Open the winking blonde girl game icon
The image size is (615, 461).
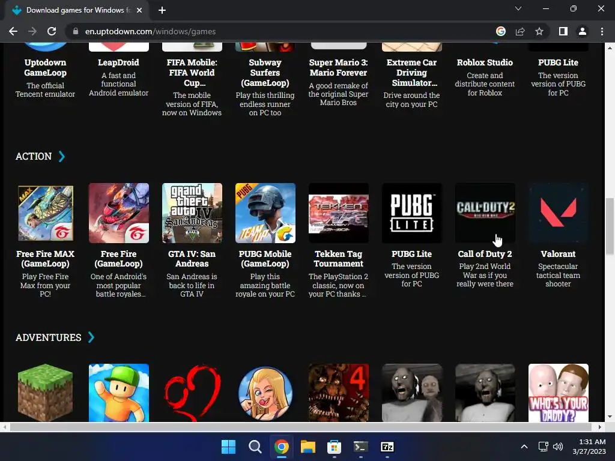[x=265, y=393]
